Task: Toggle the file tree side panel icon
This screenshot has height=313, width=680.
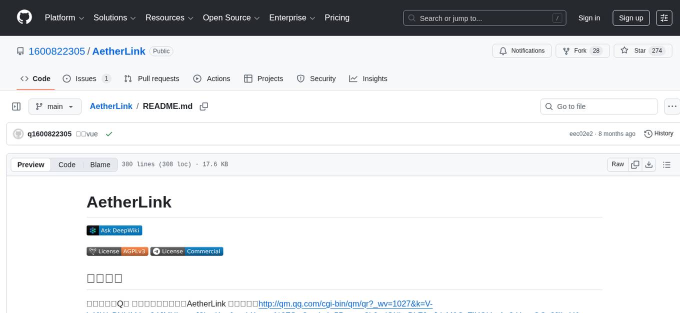Action: (16, 106)
